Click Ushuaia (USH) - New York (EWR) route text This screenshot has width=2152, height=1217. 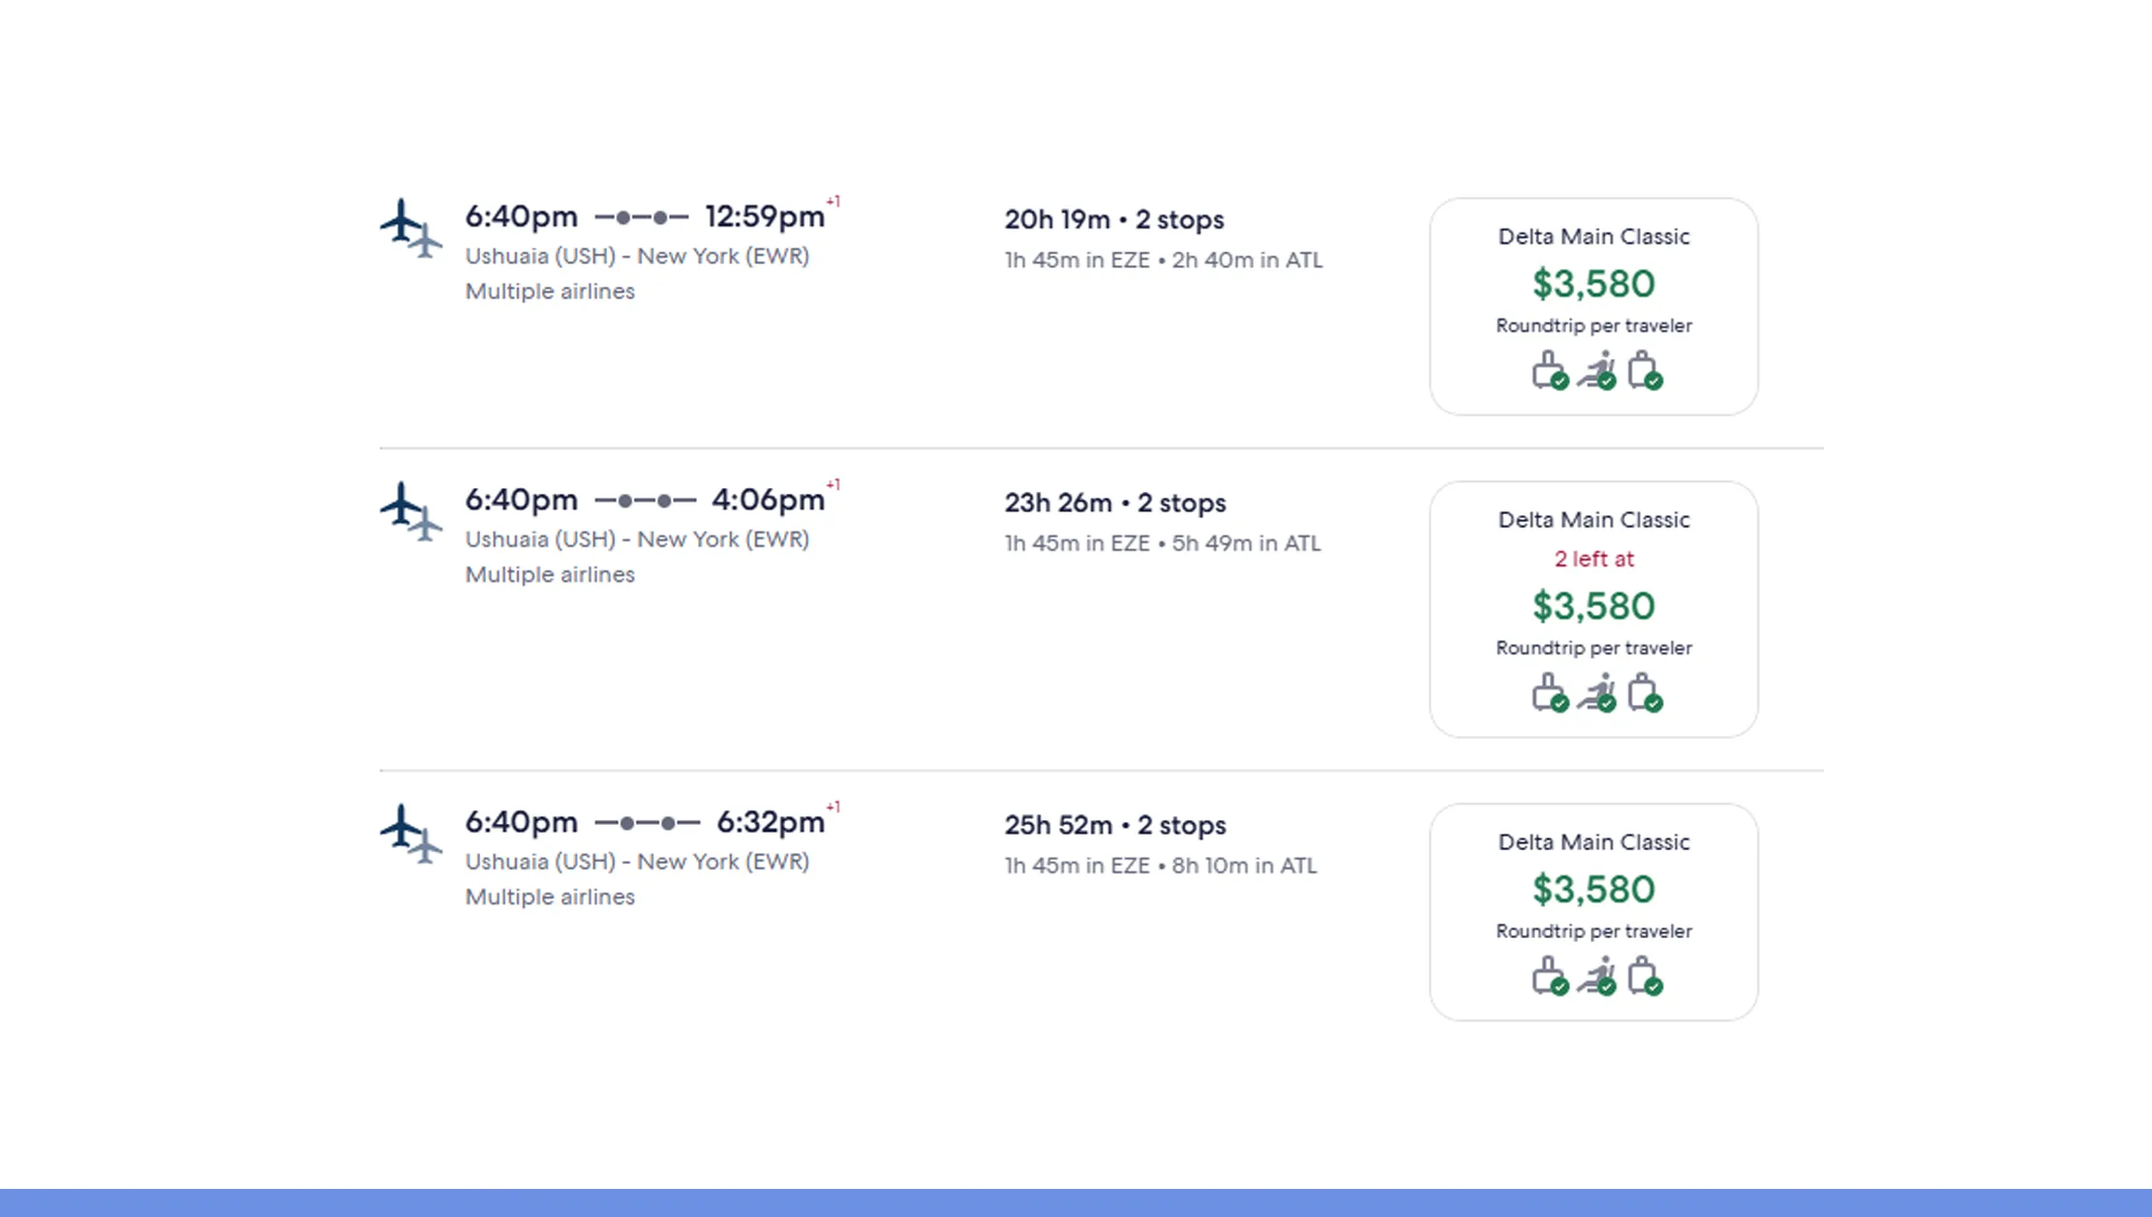638,256
